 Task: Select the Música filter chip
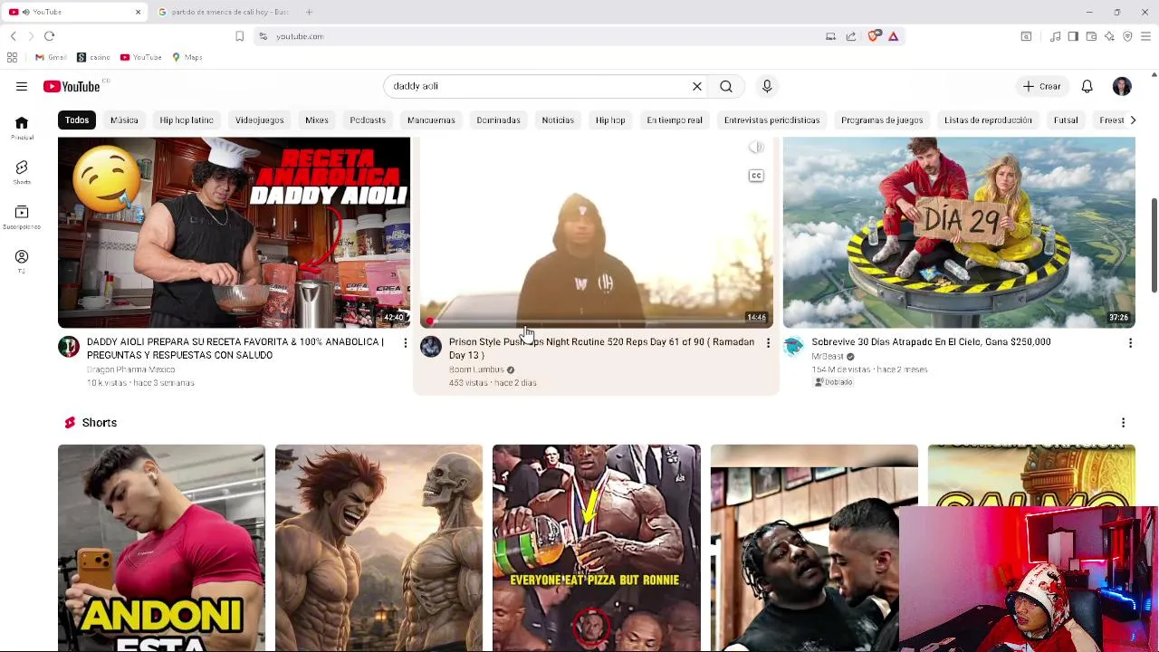(124, 120)
